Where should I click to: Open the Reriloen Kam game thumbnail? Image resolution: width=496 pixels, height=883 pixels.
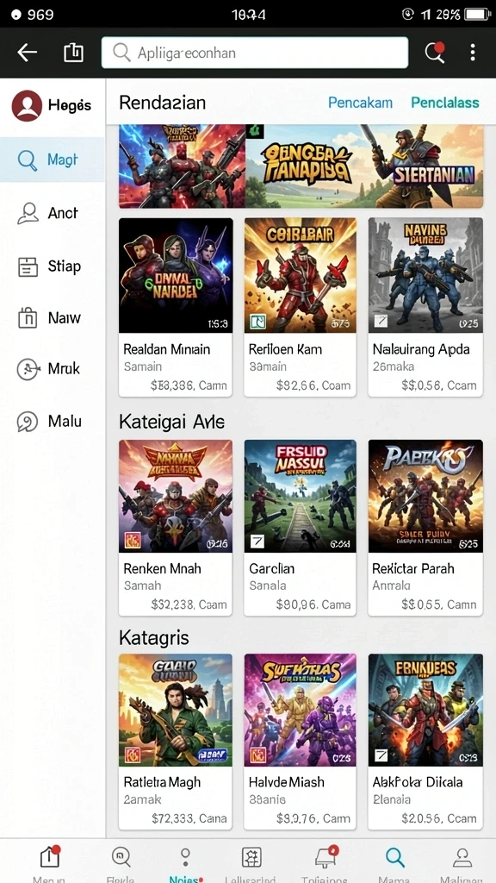(x=301, y=275)
